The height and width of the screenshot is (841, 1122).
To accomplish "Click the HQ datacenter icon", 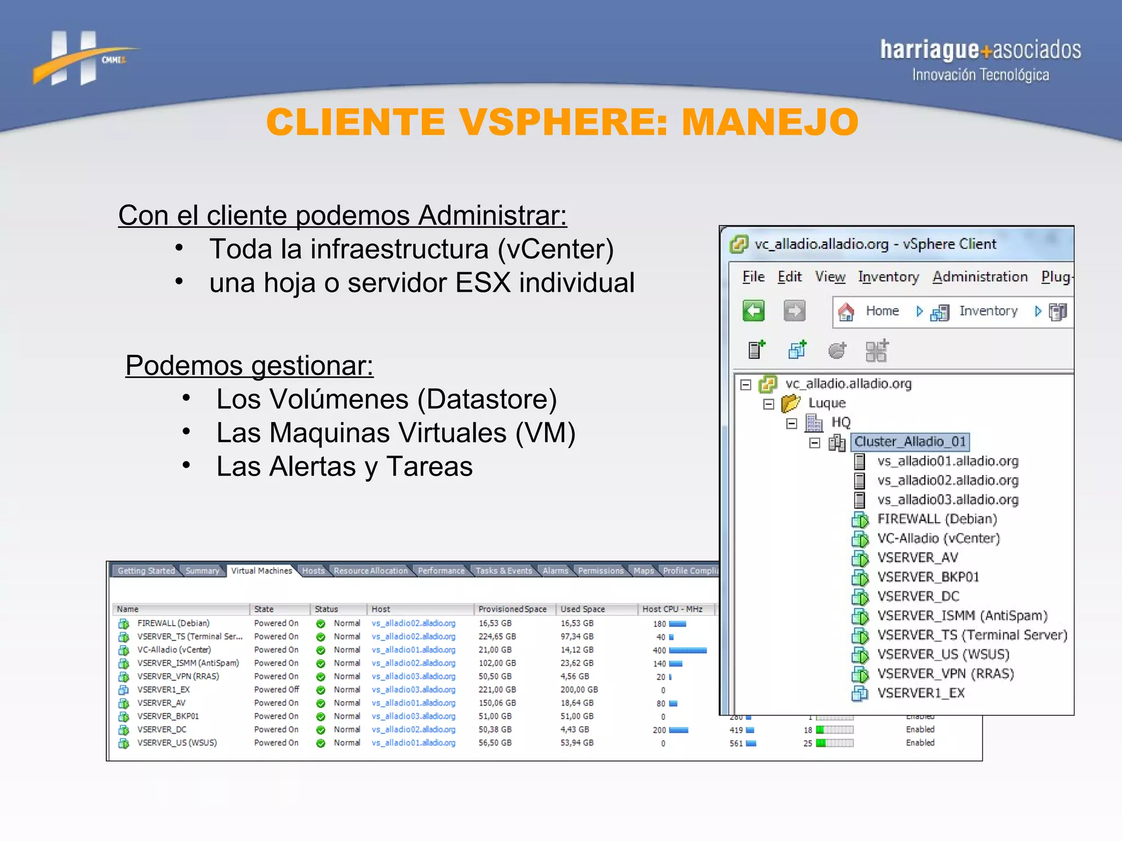I will (814, 423).
